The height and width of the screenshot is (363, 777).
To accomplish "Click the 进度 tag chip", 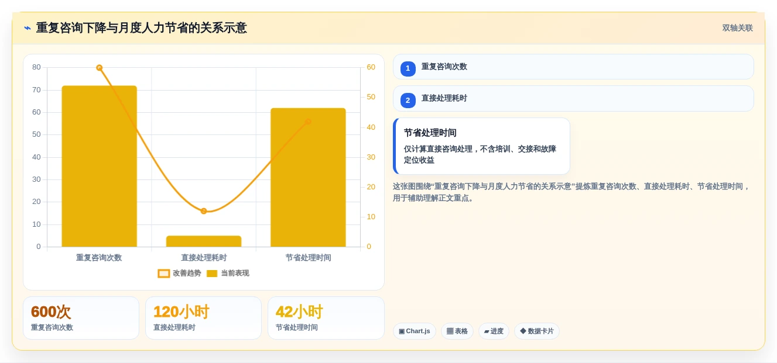I will [x=494, y=331].
